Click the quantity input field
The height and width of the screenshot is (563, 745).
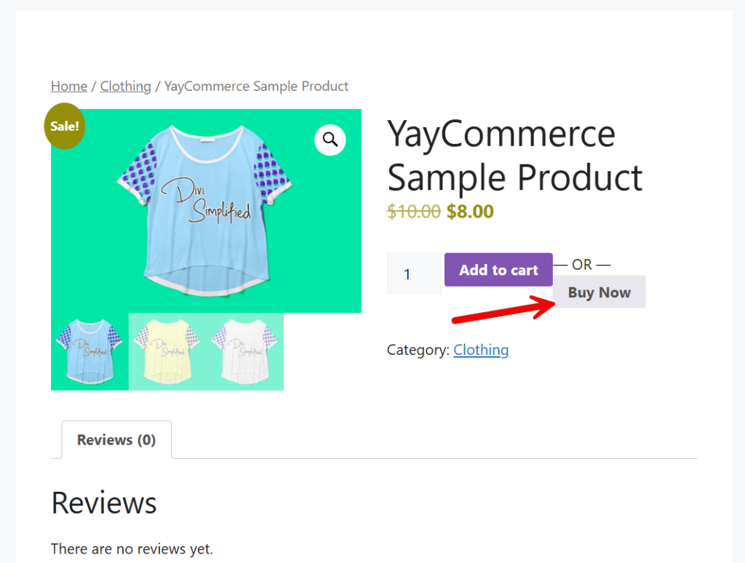tap(413, 273)
